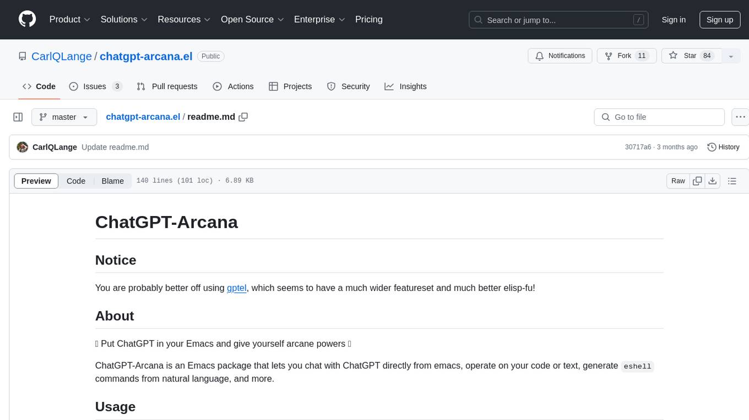Select the Code view
The height and width of the screenshot is (420, 749).
click(x=76, y=181)
